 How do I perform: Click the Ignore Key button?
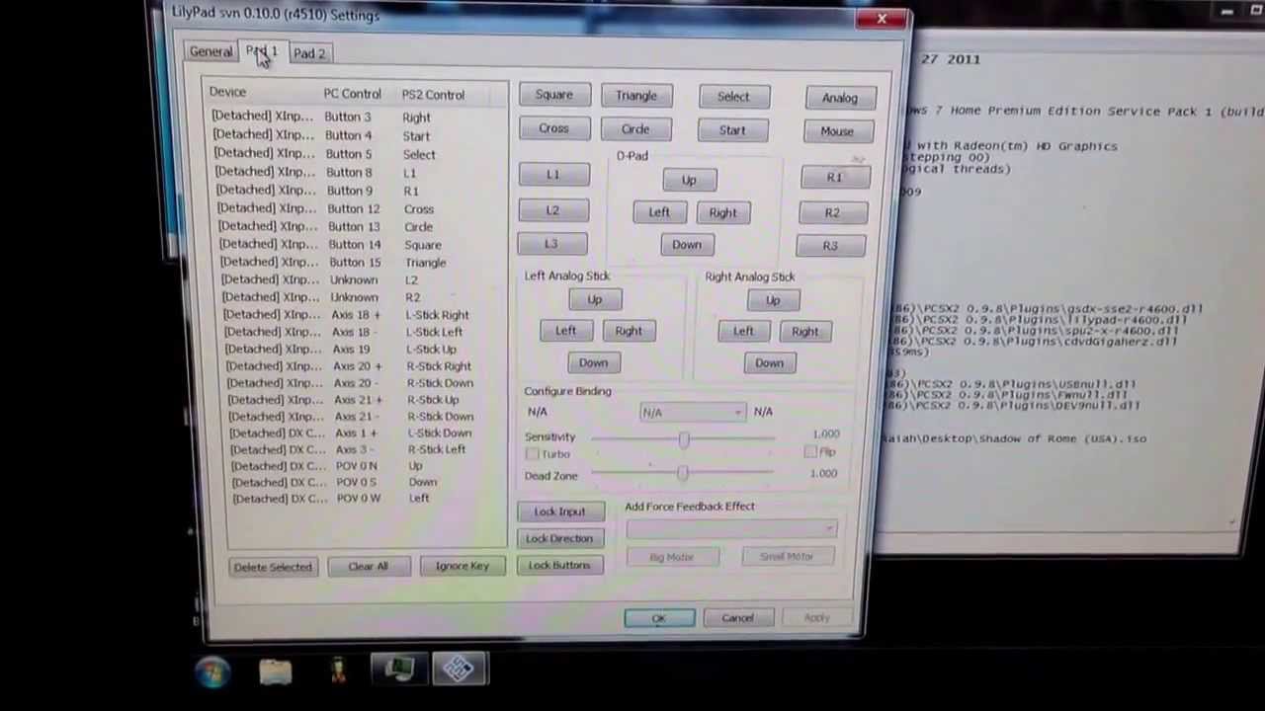coord(462,566)
